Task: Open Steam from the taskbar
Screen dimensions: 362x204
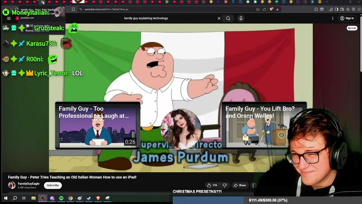Action: [89, 198]
